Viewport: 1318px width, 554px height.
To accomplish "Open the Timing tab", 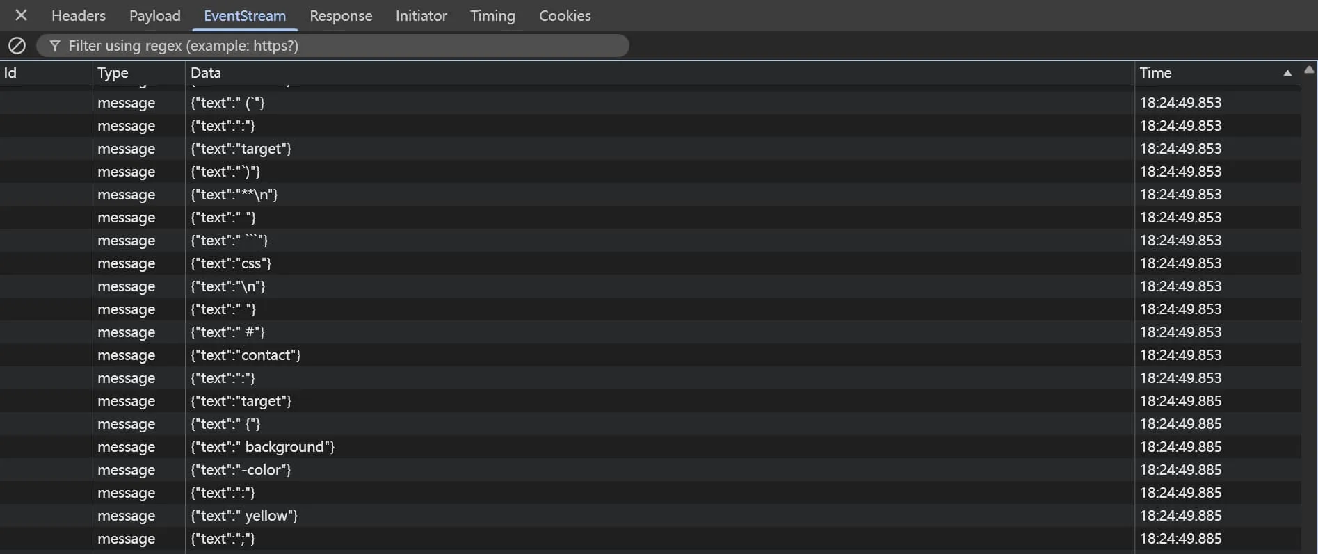I will 492,15.
